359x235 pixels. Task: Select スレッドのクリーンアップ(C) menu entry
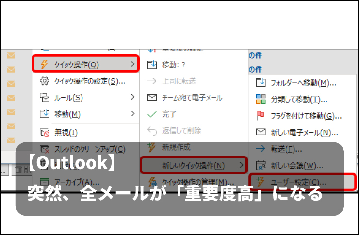coord(86,149)
